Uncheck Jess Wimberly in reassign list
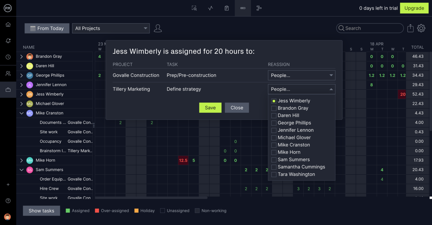The image size is (432, 225). 274,101
